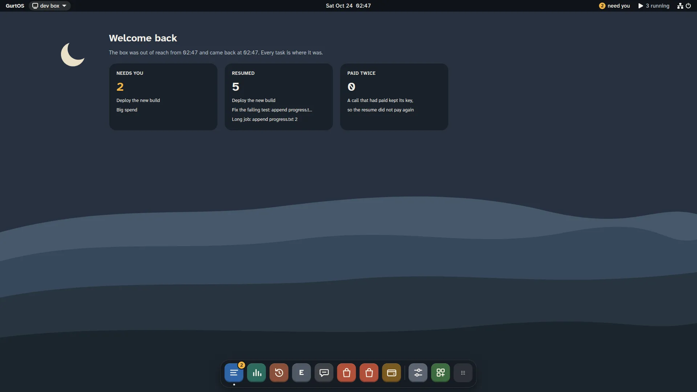Screen dimensions: 697x392
Task: Click the PAID TWICE card heading
Action: (362, 73)
